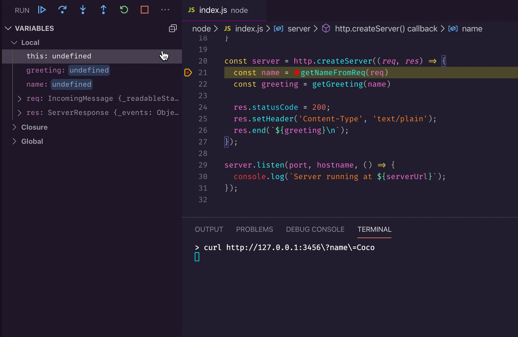
Task: Restart the debug session
Action: tap(124, 10)
